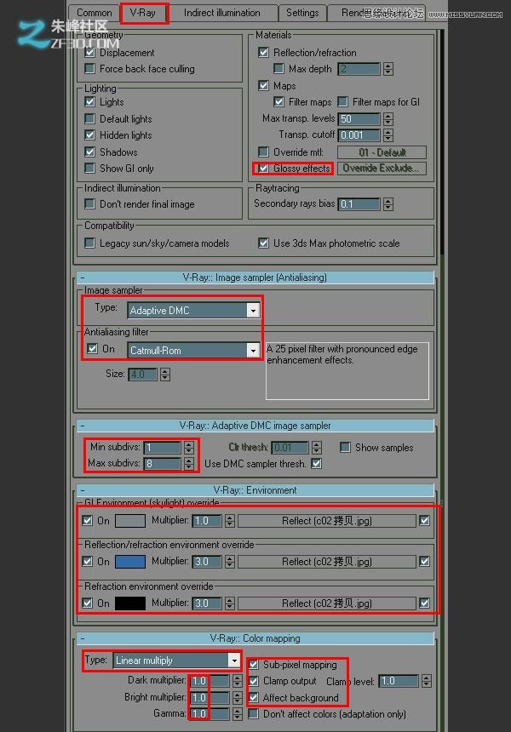Toggle the Lights checkbox
This screenshot has width=511, height=732.
(x=89, y=102)
